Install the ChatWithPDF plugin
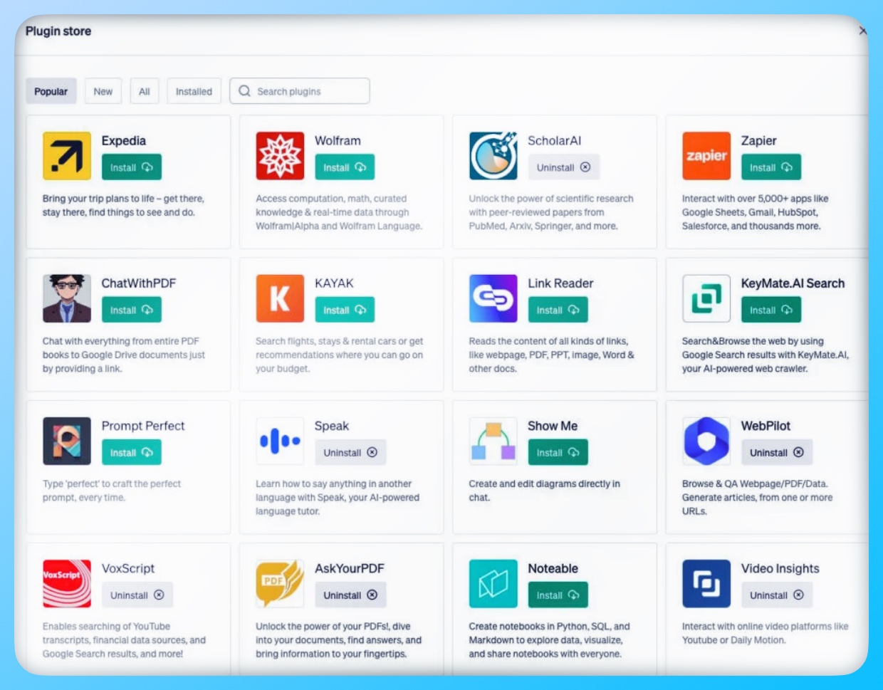The image size is (883, 690). 132,310
